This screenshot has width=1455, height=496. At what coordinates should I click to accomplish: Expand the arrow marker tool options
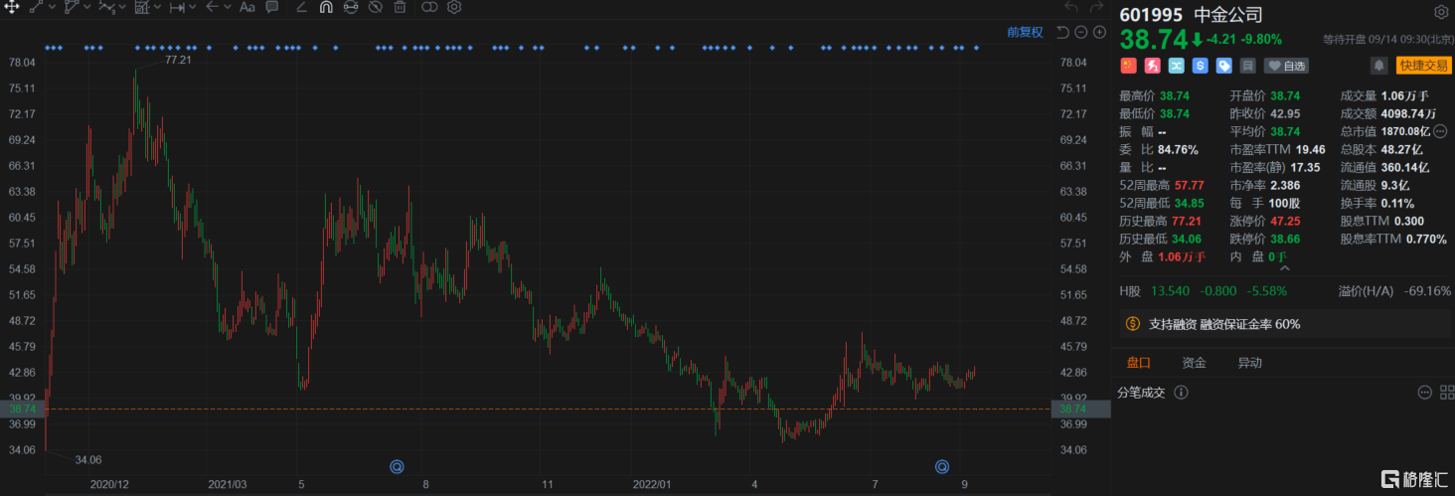tap(228, 7)
